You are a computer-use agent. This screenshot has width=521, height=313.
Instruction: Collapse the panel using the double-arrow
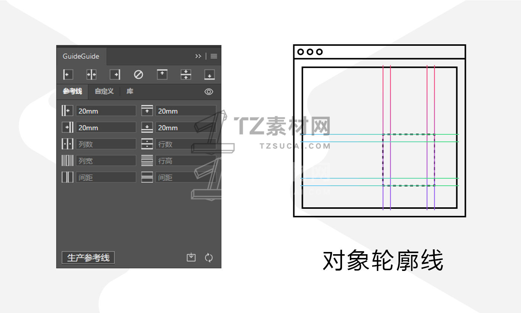pyautogui.click(x=198, y=56)
